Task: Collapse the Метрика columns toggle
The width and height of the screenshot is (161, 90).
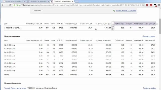Action: click(x=113, y=26)
